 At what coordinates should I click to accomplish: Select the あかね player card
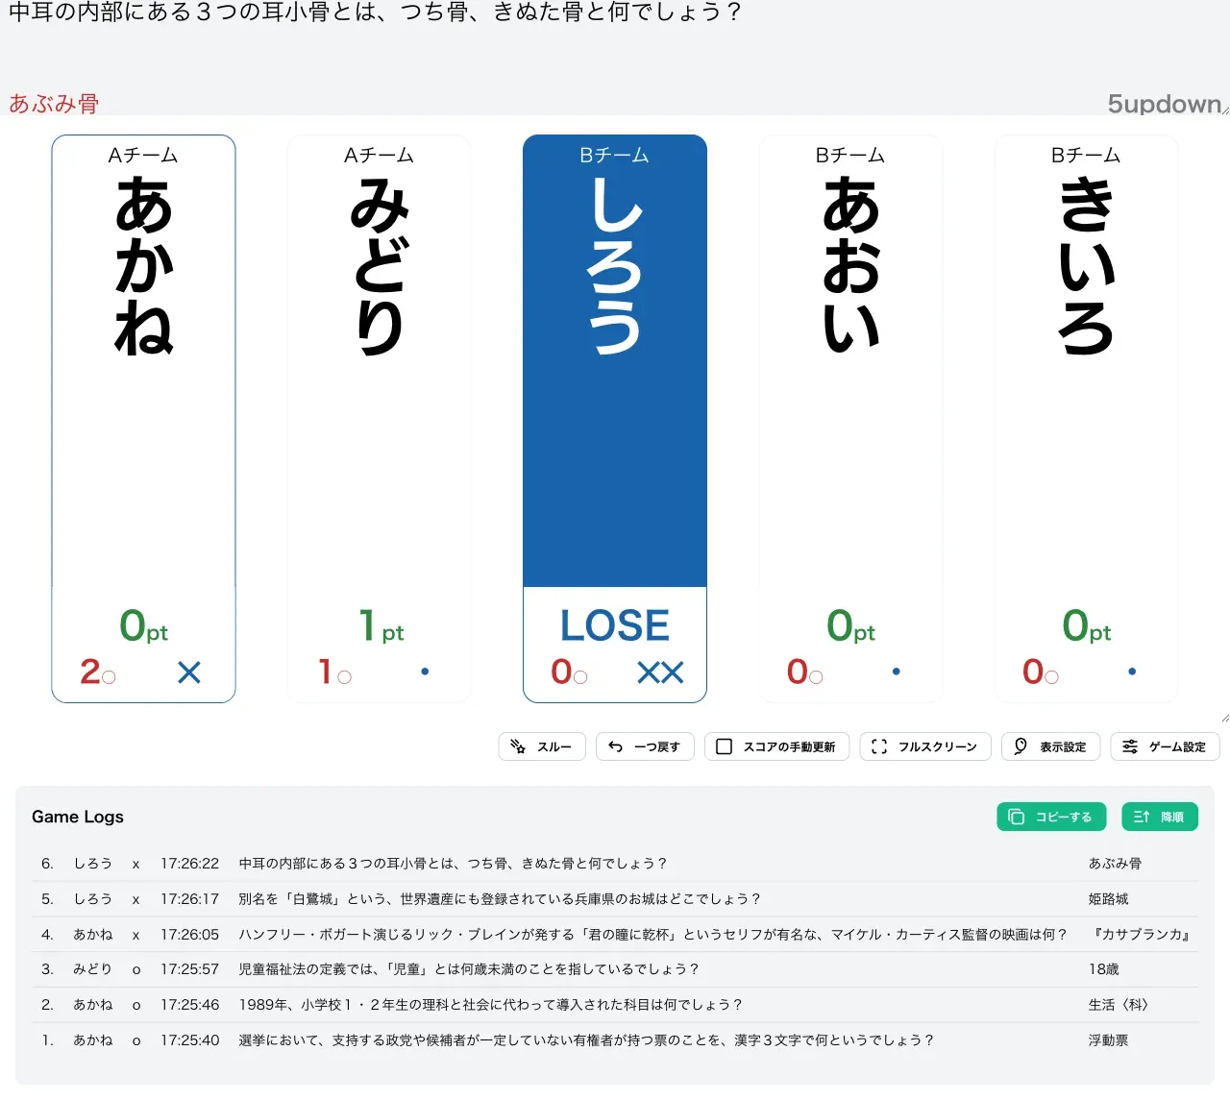pyautogui.click(x=143, y=419)
